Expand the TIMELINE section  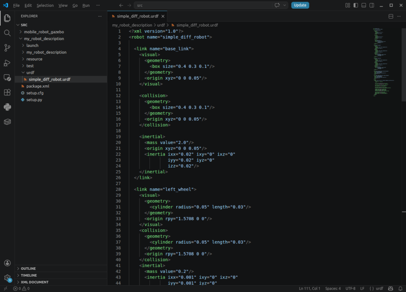[61, 275]
